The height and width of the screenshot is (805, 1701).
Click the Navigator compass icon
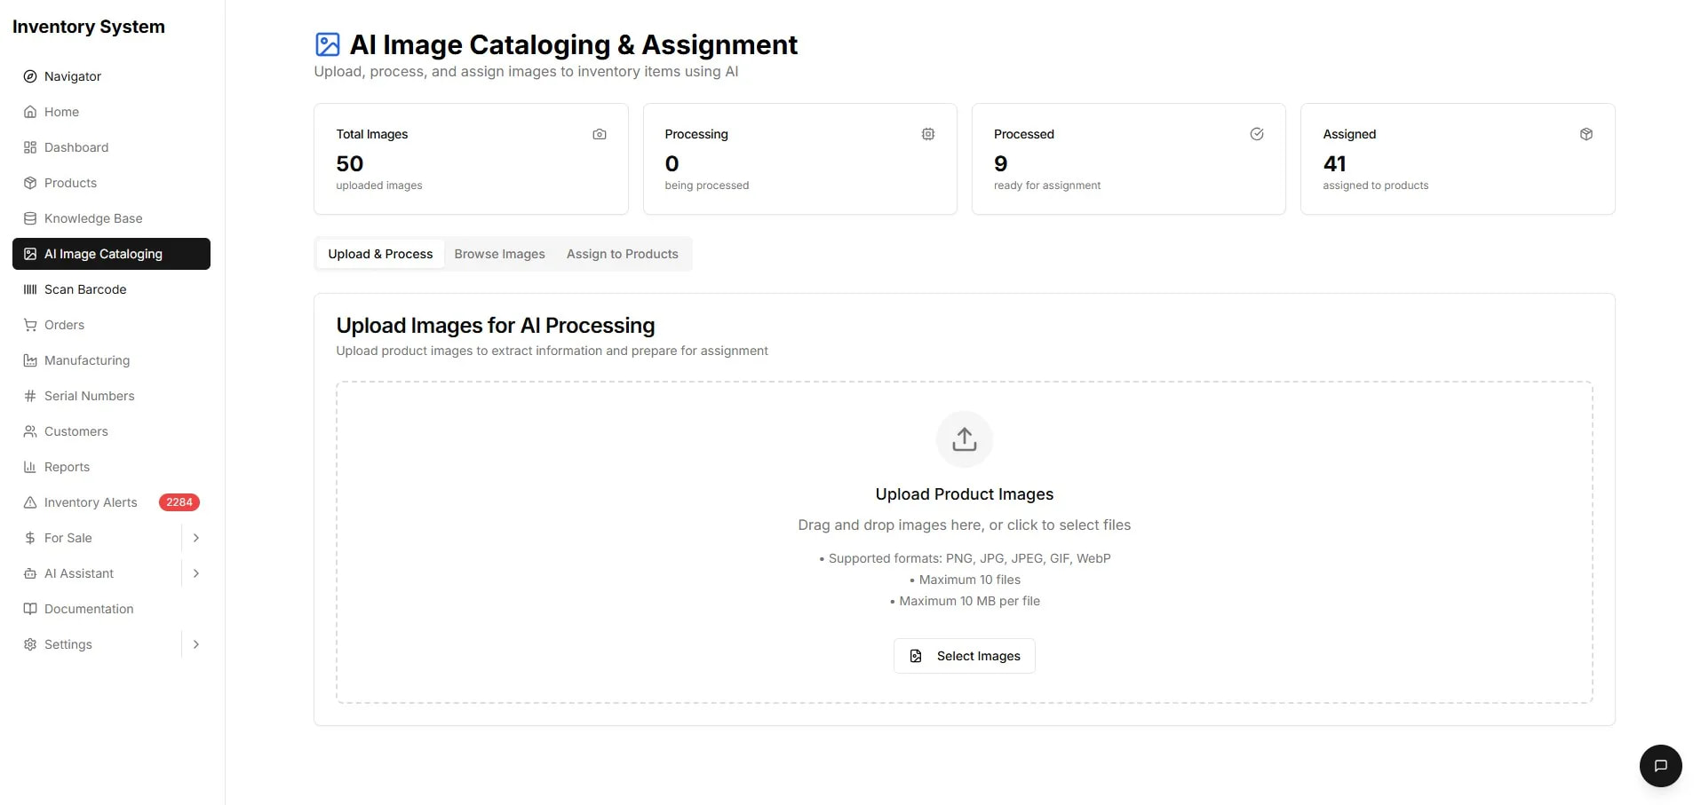[x=30, y=76]
